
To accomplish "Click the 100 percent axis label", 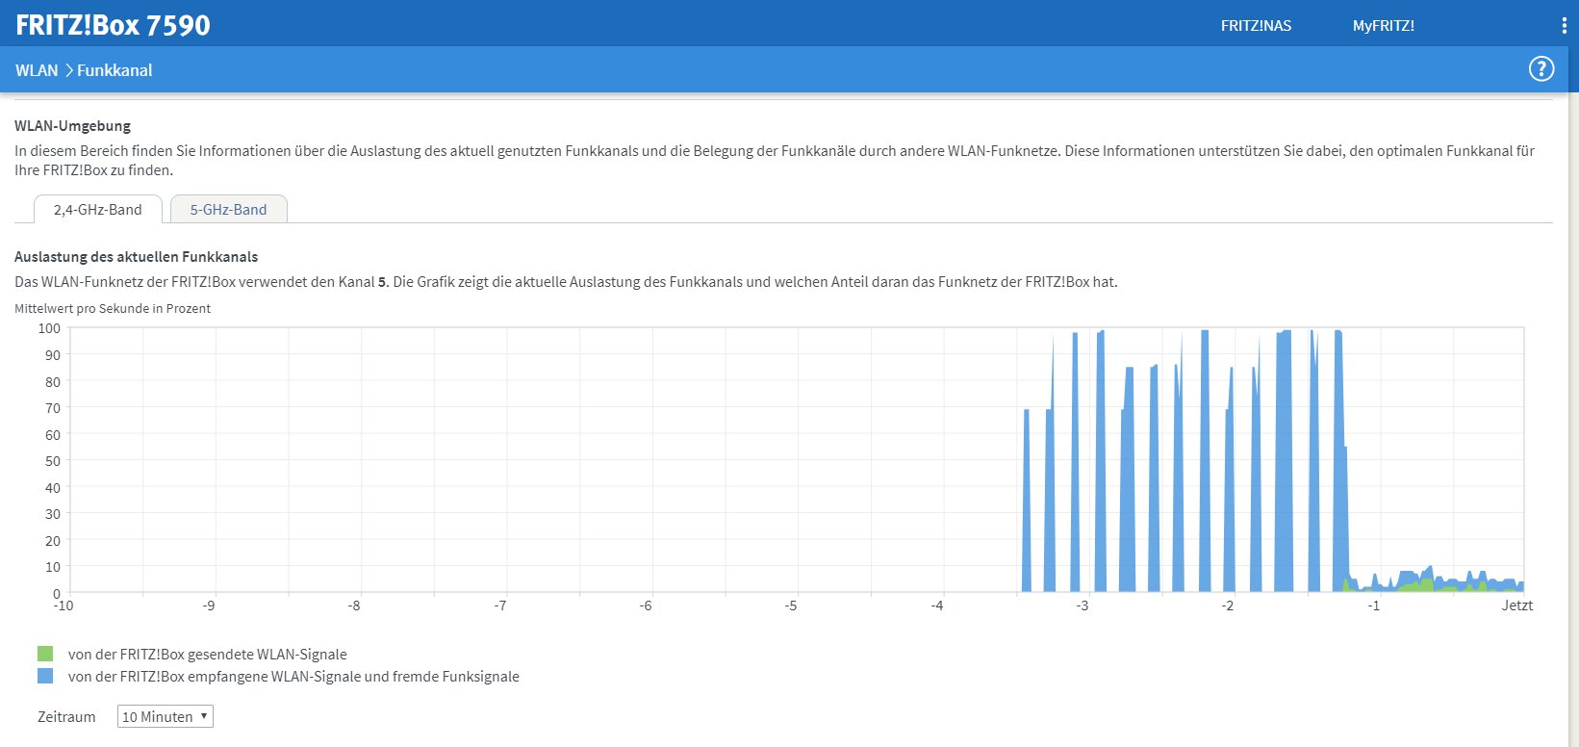I will tap(49, 328).
